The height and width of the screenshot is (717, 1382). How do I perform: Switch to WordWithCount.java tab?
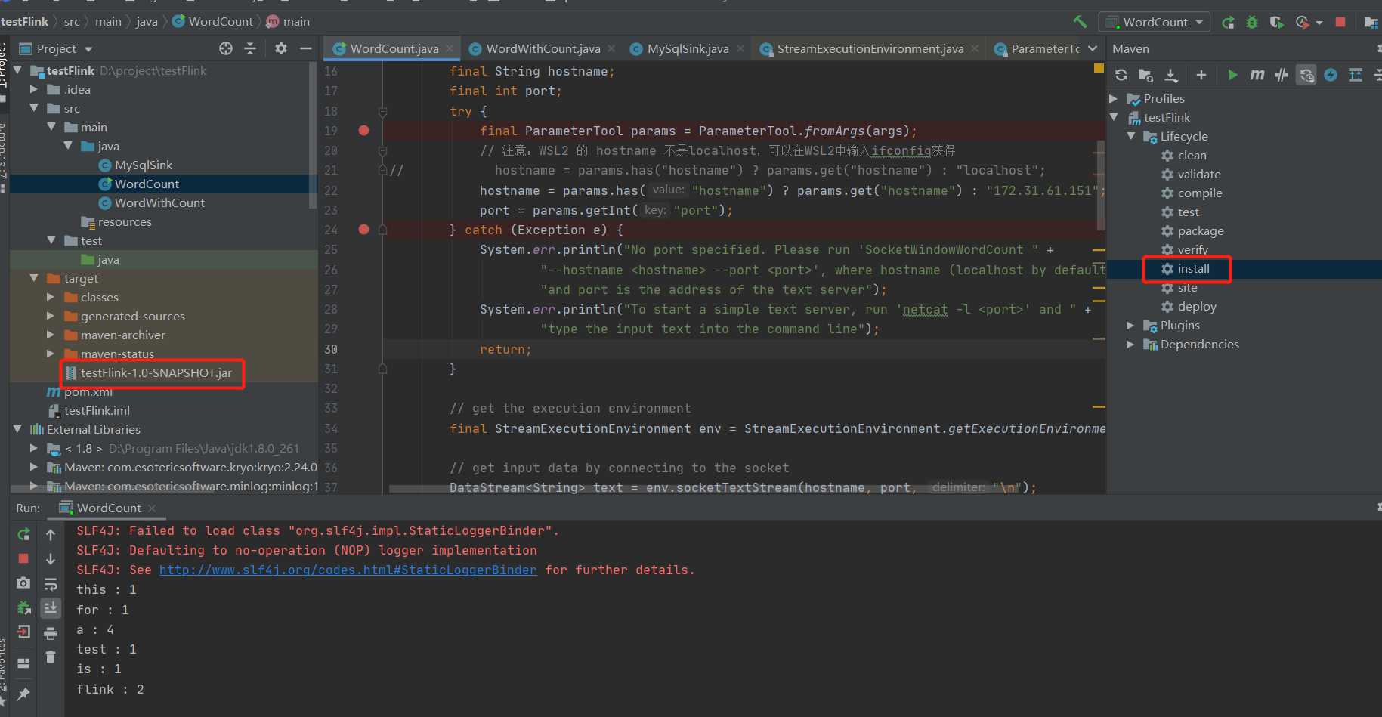tap(543, 49)
